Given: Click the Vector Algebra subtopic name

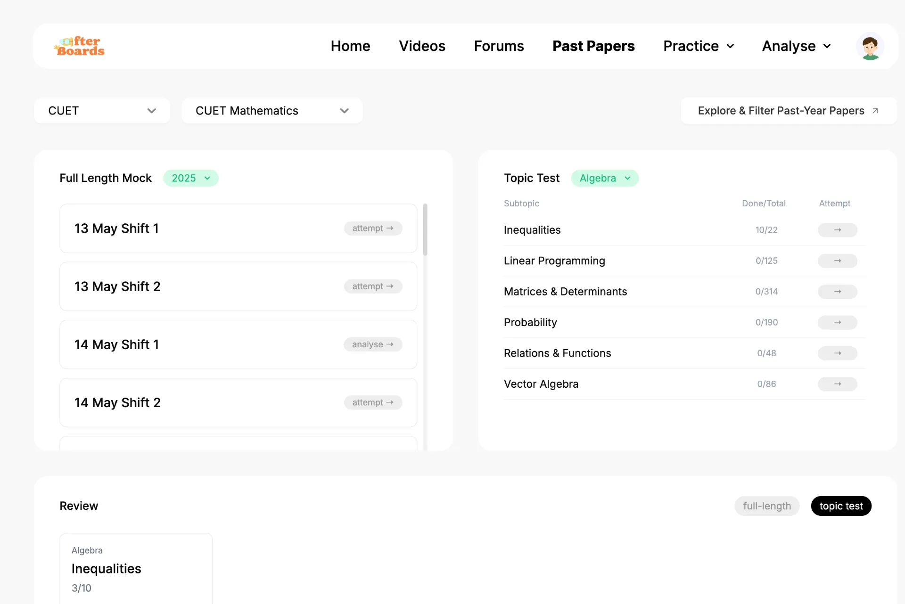Looking at the screenshot, I should 541,384.
